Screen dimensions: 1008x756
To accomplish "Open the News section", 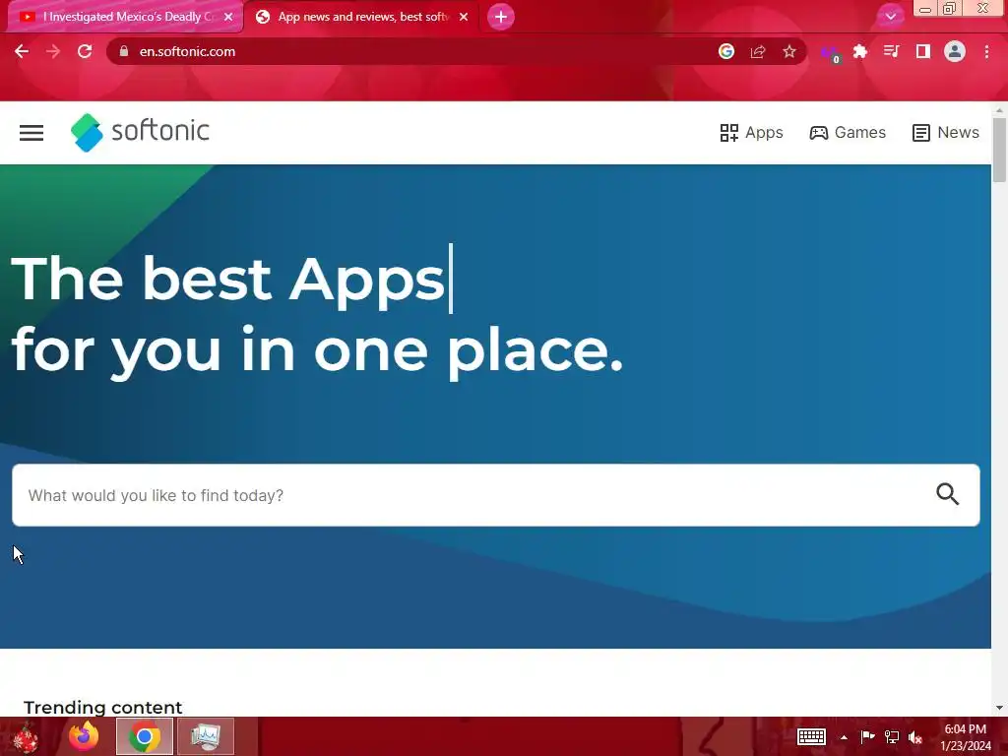I will coord(946,133).
